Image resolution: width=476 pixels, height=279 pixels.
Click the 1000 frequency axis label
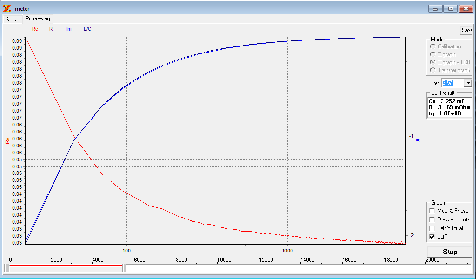(287, 251)
